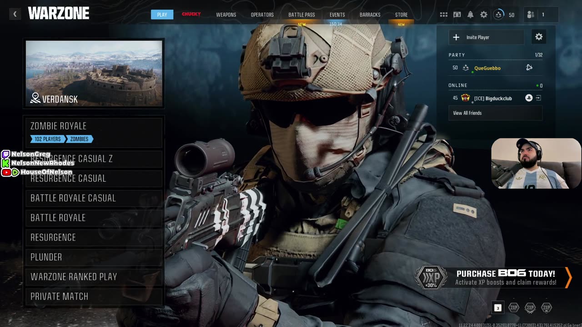Select the Resurgence Casual playlist
This screenshot has width=582, height=327.
tap(94, 178)
